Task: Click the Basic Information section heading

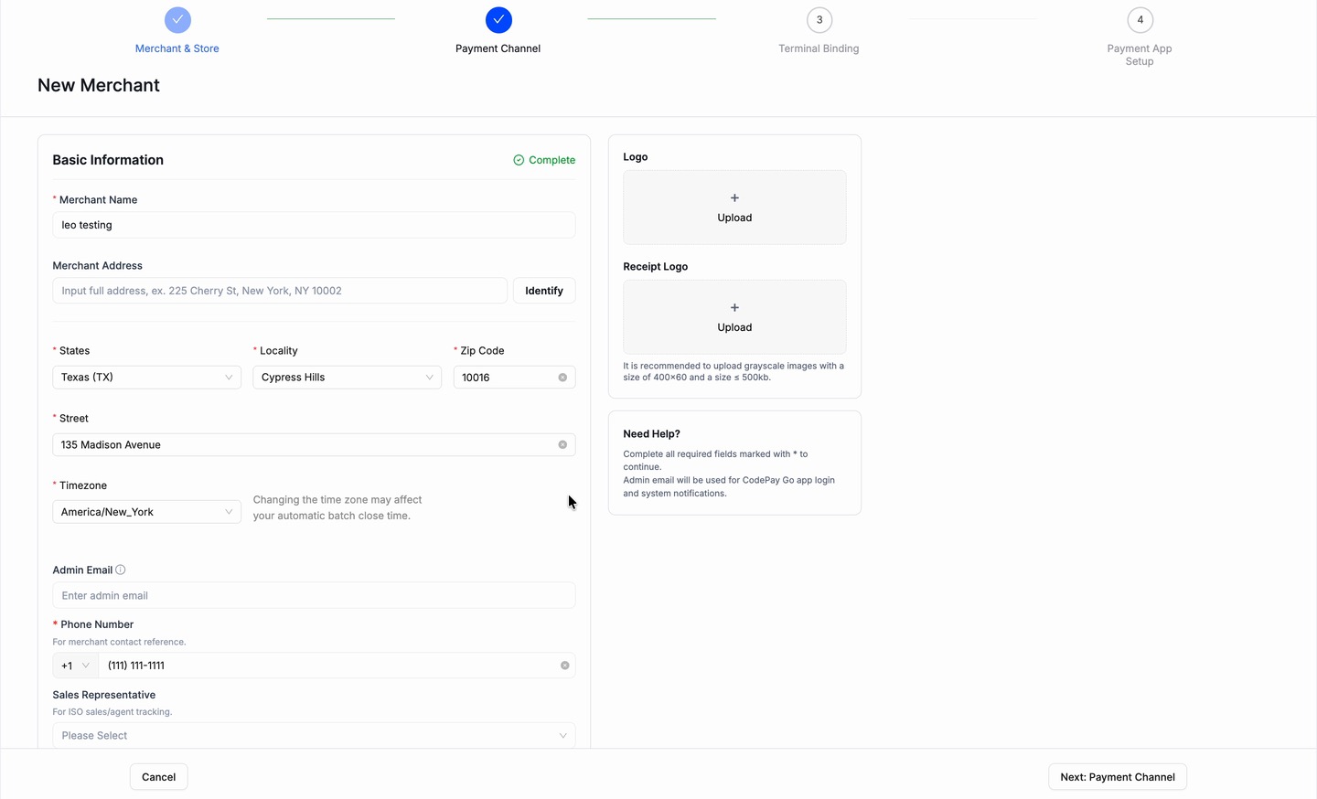Action: pyautogui.click(x=108, y=160)
